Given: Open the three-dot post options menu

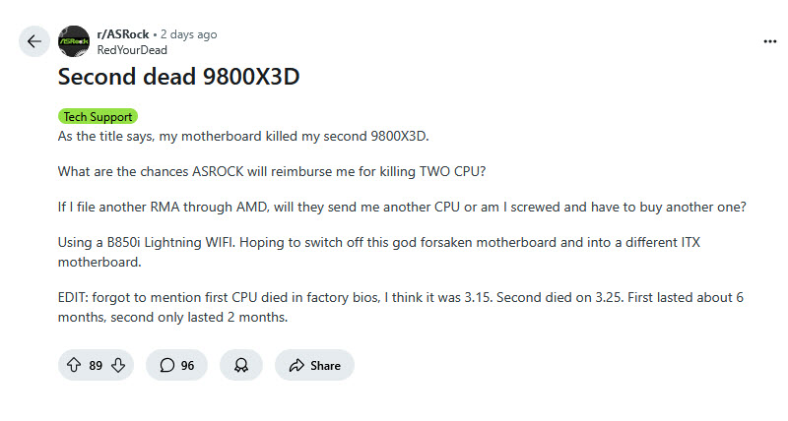Looking at the screenshot, I should 770,41.
